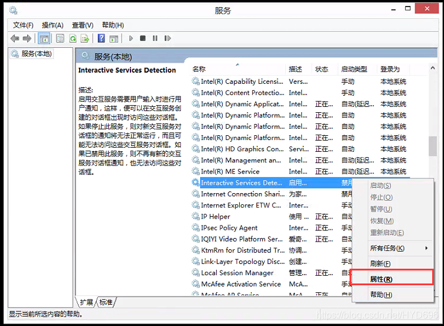Toggle the show/hide console tree icon

pos(44,38)
